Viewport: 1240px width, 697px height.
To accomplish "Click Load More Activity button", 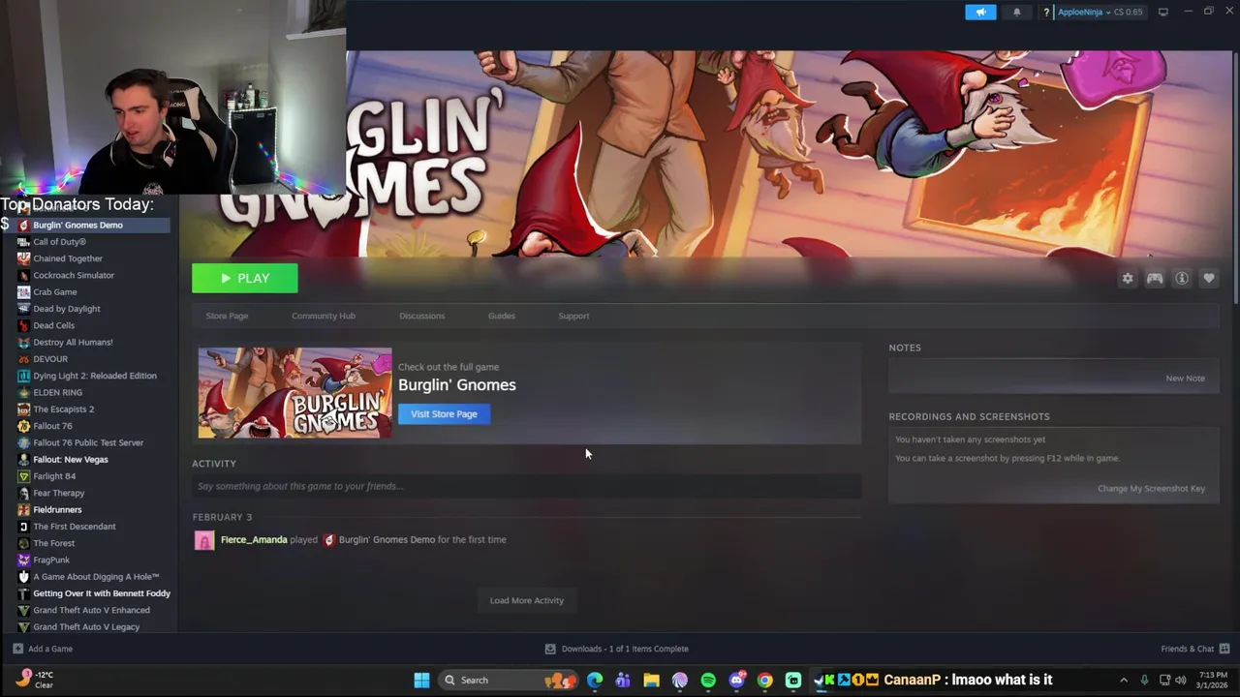I will pos(527,600).
